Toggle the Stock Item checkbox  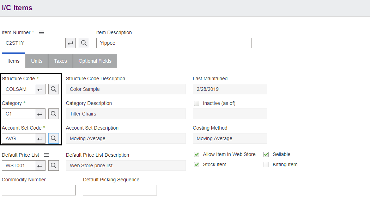pyautogui.click(x=197, y=164)
